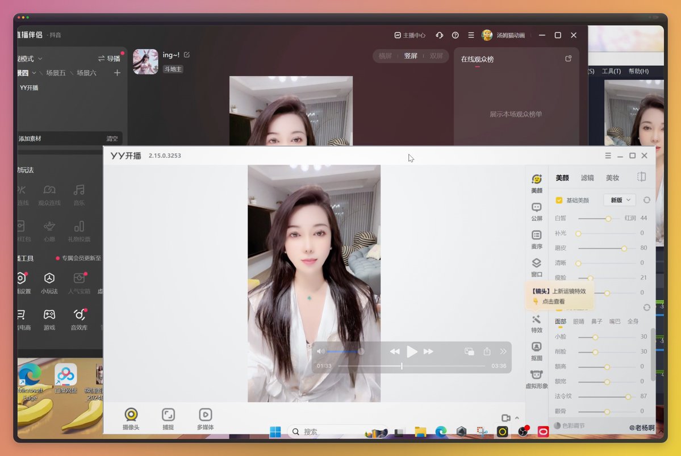Open 小玩法 in the 直播伴侣 window
This screenshot has height=456, width=681.
pyautogui.click(x=49, y=283)
